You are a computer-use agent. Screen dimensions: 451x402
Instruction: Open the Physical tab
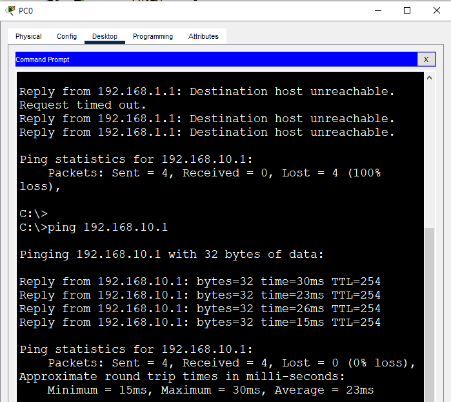[x=28, y=36]
